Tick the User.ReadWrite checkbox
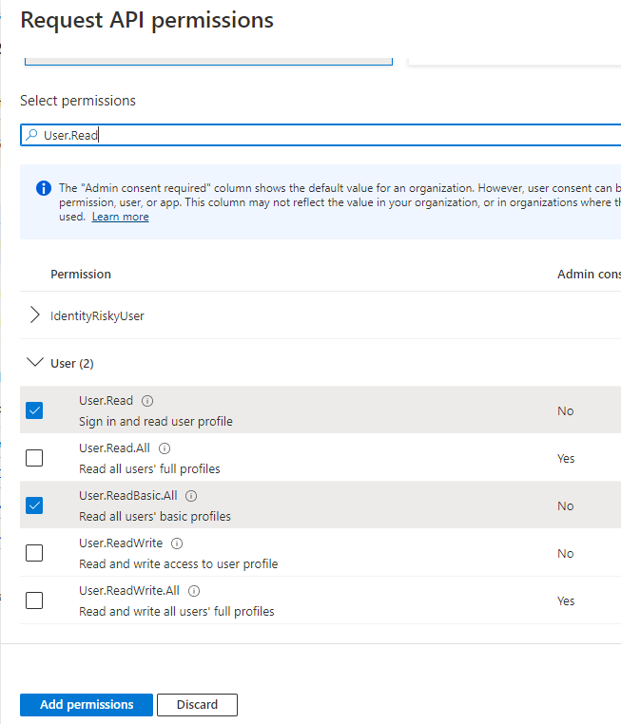This screenshot has width=621, height=724. coord(34,553)
